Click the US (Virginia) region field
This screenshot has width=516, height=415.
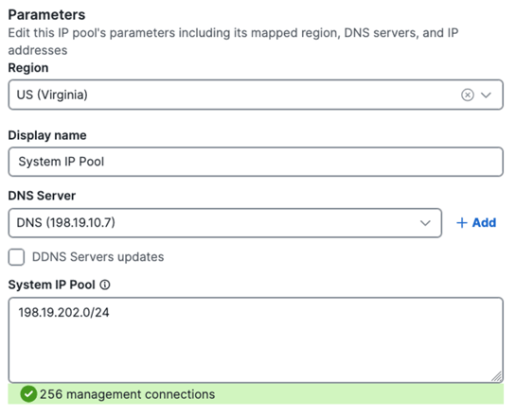pos(256,95)
